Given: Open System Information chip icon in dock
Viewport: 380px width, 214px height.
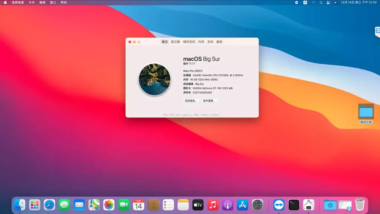Looking at the screenshot, I should point(309,205).
